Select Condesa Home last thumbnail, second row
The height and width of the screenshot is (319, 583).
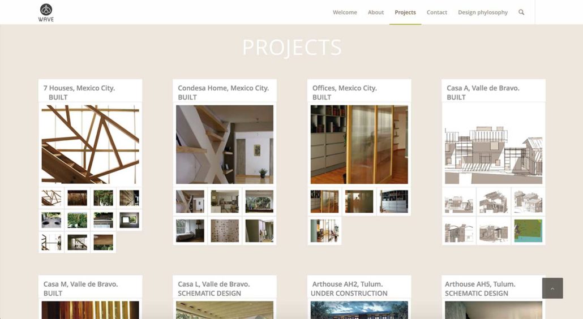click(259, 231)
